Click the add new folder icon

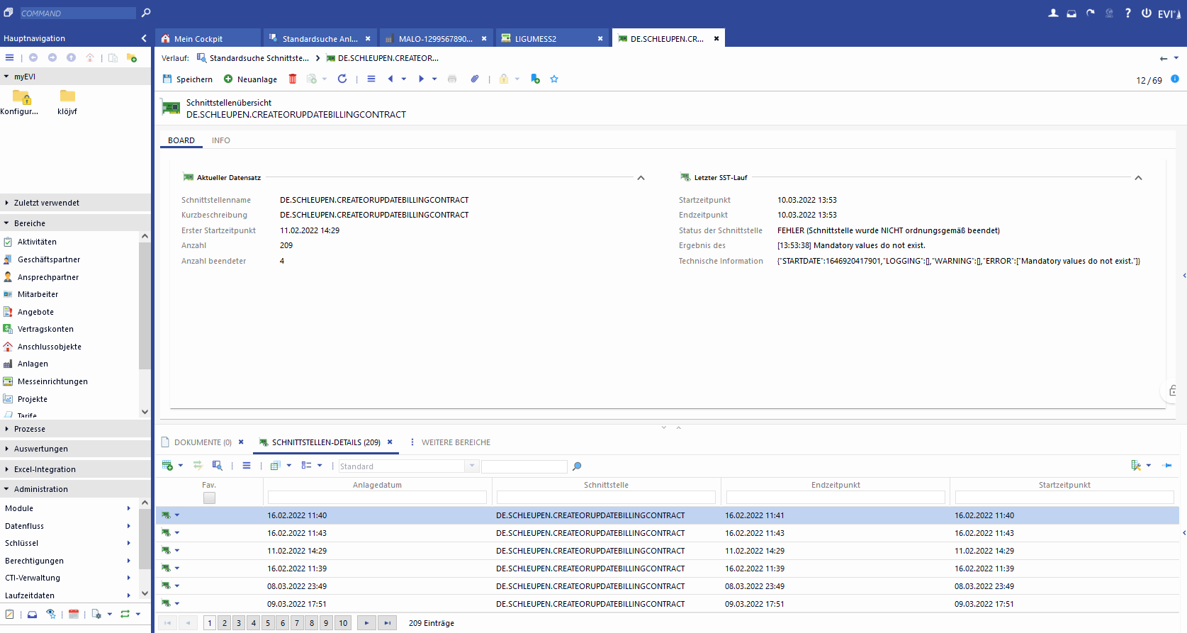pos(132,57)
